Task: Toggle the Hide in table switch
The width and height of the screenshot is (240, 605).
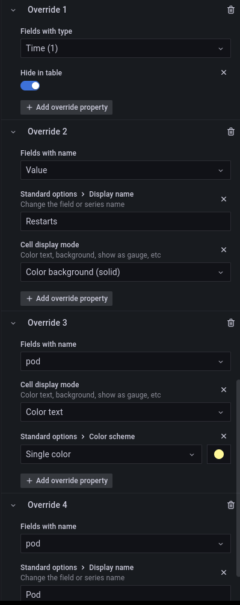Action: (x=30, y=86)
